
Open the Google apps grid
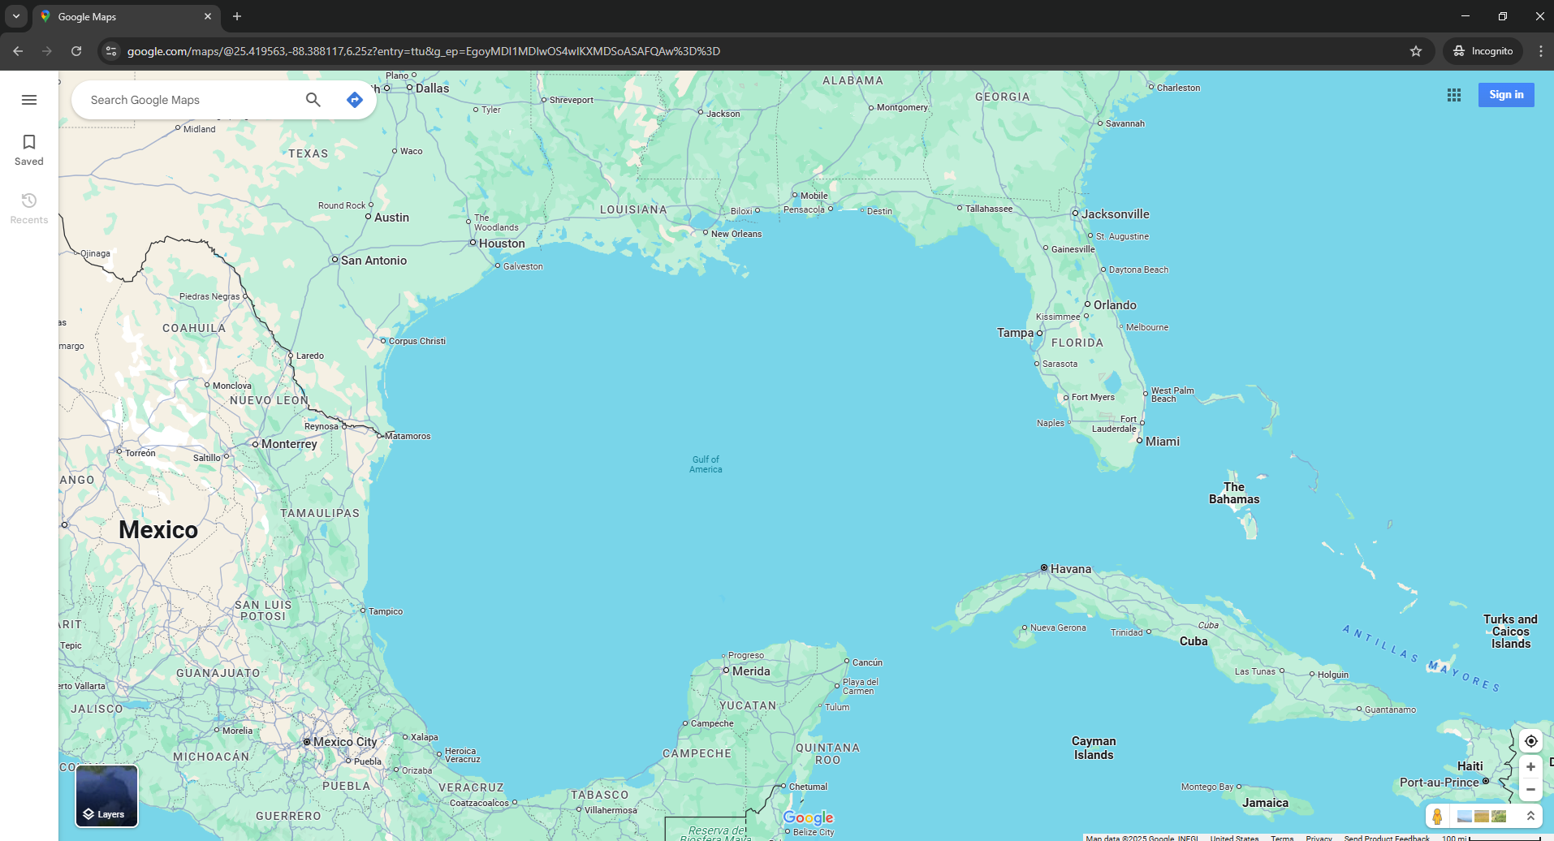(1454, 95)
